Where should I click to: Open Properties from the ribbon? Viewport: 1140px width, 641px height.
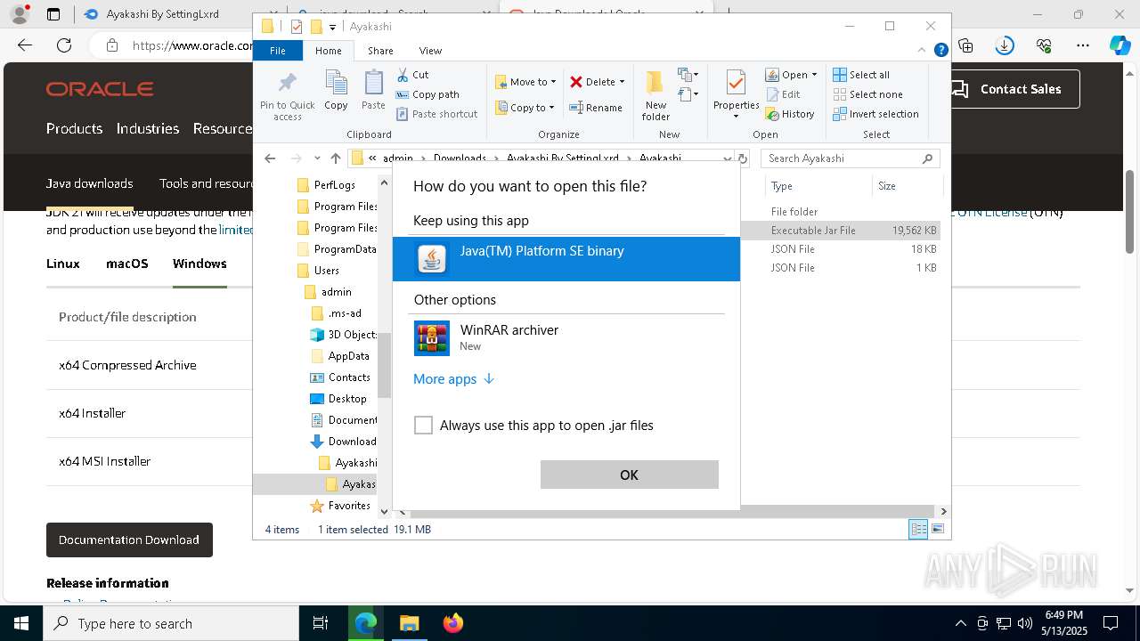(x=736, y=95)
